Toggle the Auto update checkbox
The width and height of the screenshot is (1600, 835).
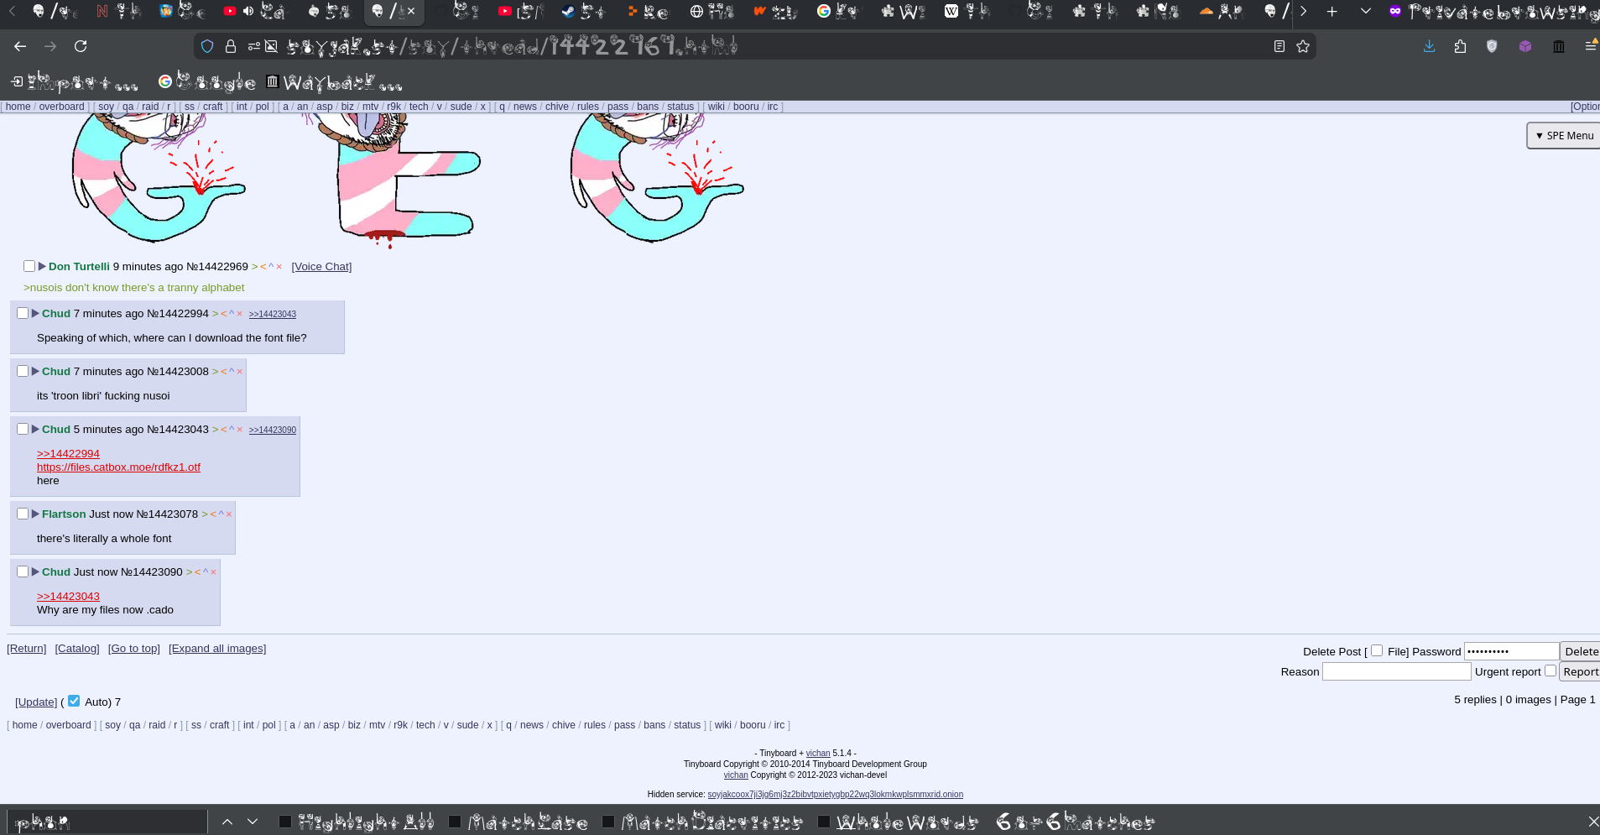pyautogui.click(x=74, y=701)
